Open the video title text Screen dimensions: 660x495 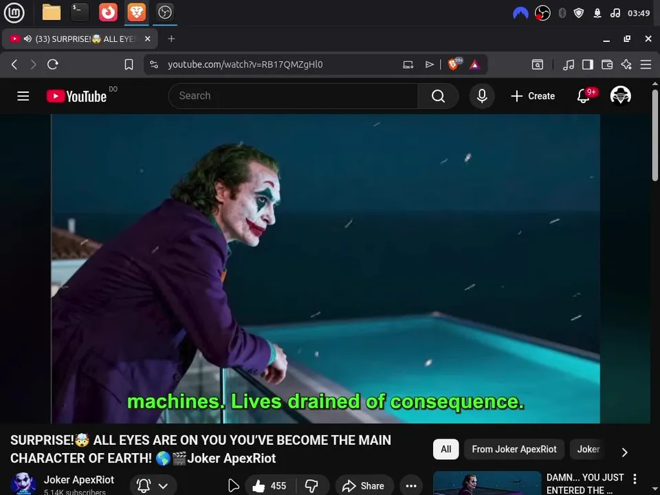(200, 449)
